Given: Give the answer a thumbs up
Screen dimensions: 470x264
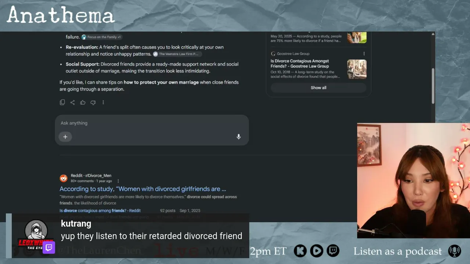Looking at the screenshot, I should click(83, 102).
